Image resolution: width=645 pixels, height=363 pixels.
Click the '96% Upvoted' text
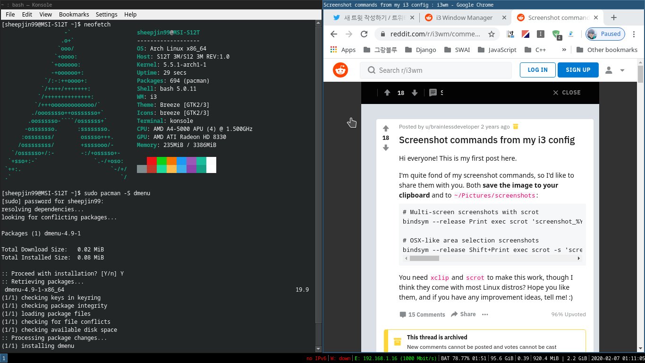pyautogui.click(x=569, y=314)
